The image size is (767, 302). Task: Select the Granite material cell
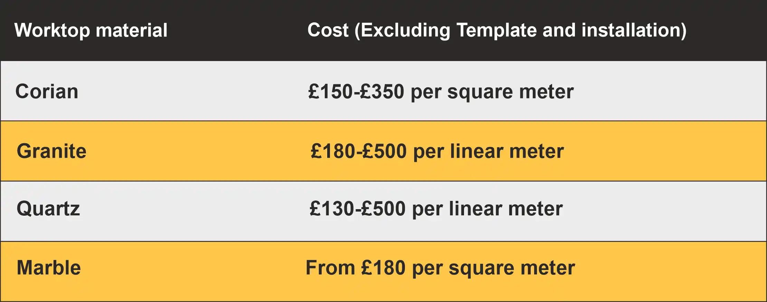point(51,152)
